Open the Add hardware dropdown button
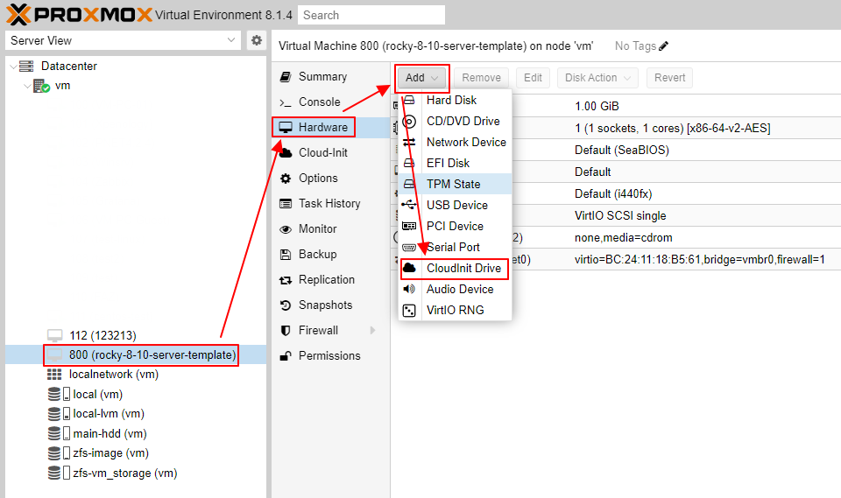The height and width of the screenshot is (498, 841). point(422,78)
